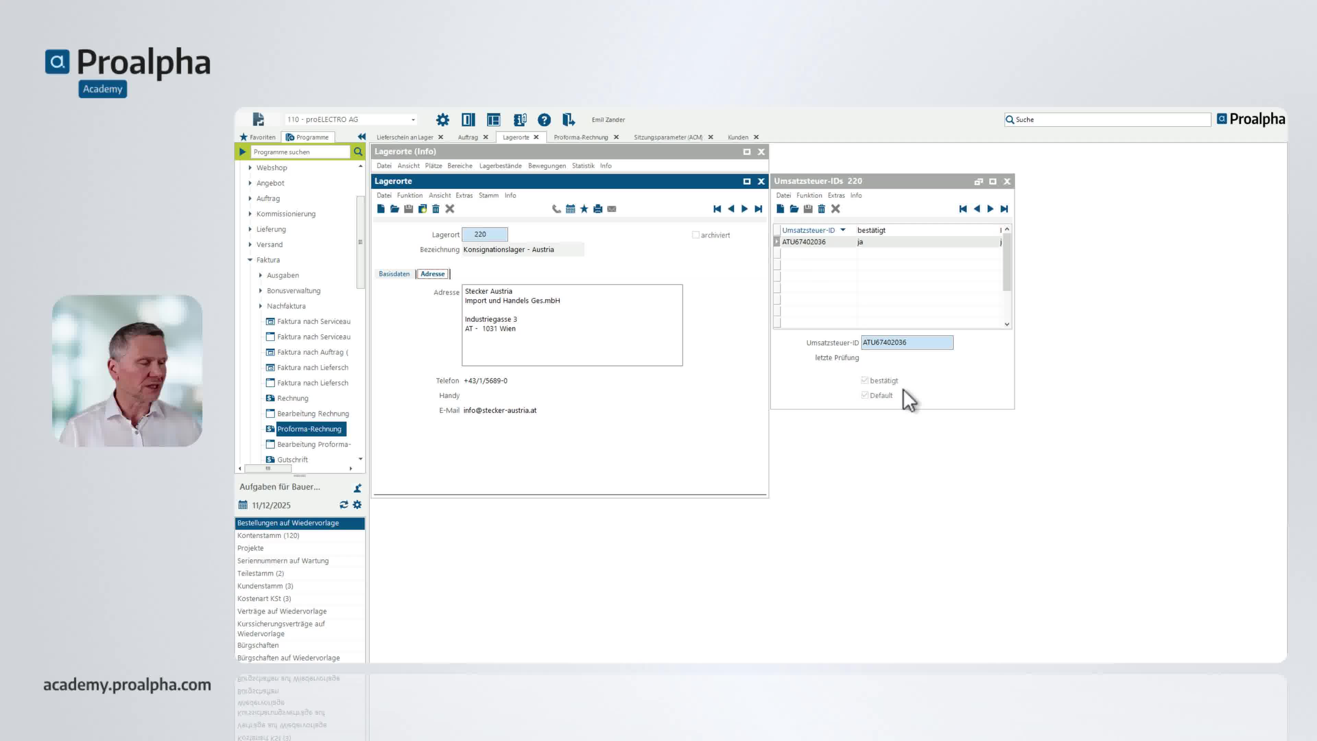
Task: Open the Umsatzsteuer-ID column sort dropdown
Action: pos(843,230)
